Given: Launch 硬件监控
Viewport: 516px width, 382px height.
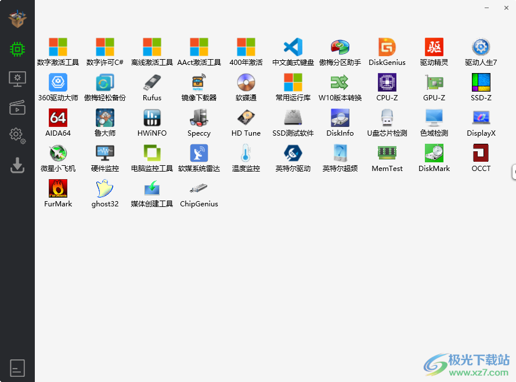Looking at the screenshot, I should 105,153.
